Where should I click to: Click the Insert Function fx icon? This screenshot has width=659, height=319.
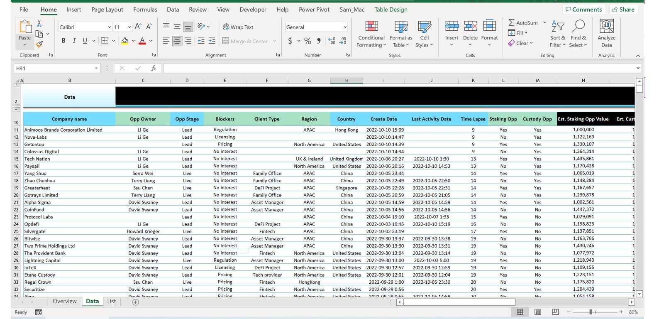(153, 68)
